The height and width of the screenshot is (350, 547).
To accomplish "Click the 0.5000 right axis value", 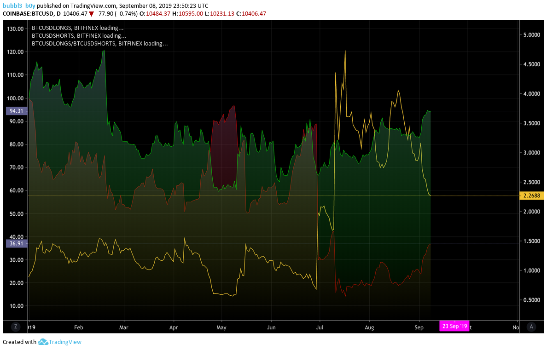I will pyautogui.click(x=531, y=300).
